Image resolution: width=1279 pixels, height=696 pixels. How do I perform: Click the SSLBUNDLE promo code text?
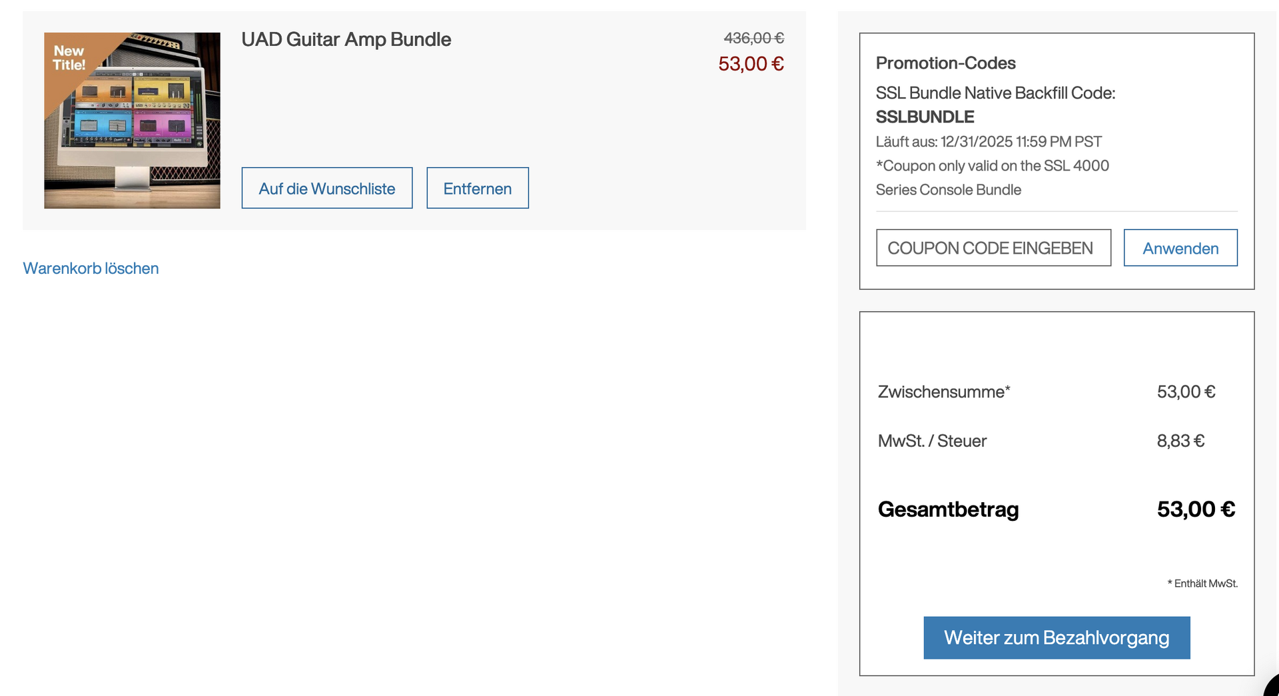tap(925, 117)
